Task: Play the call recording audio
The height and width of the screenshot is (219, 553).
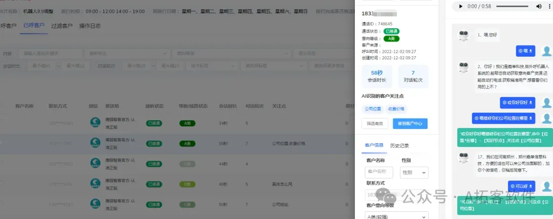Action: (461, 6)
